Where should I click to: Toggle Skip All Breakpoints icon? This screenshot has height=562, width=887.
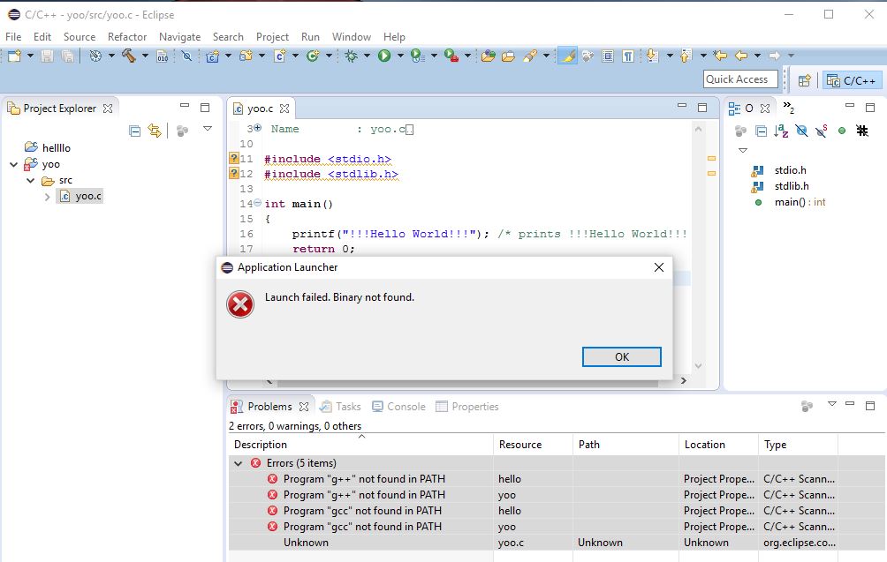click(x=186, y=56)
